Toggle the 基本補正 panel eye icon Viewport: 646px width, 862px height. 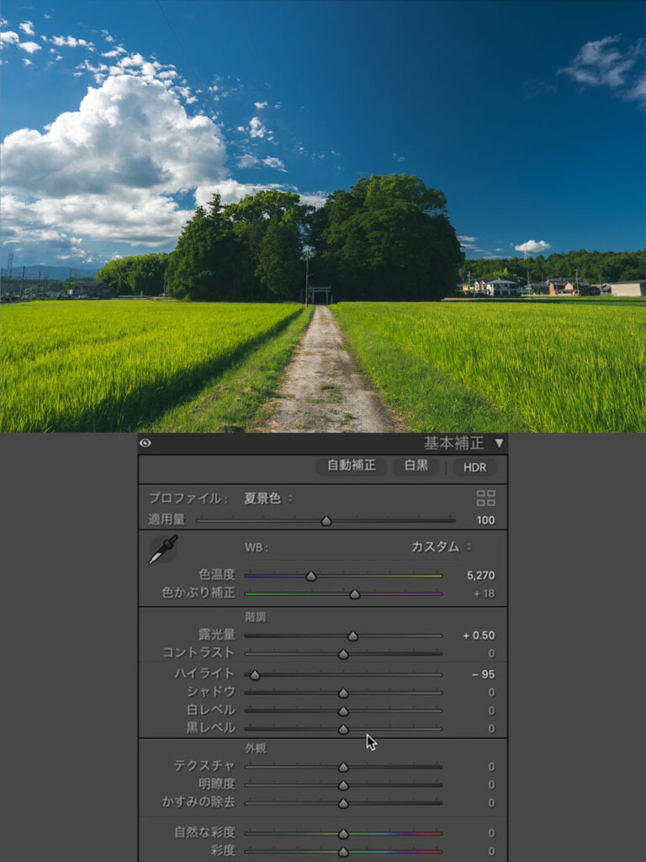coord(146,443)
